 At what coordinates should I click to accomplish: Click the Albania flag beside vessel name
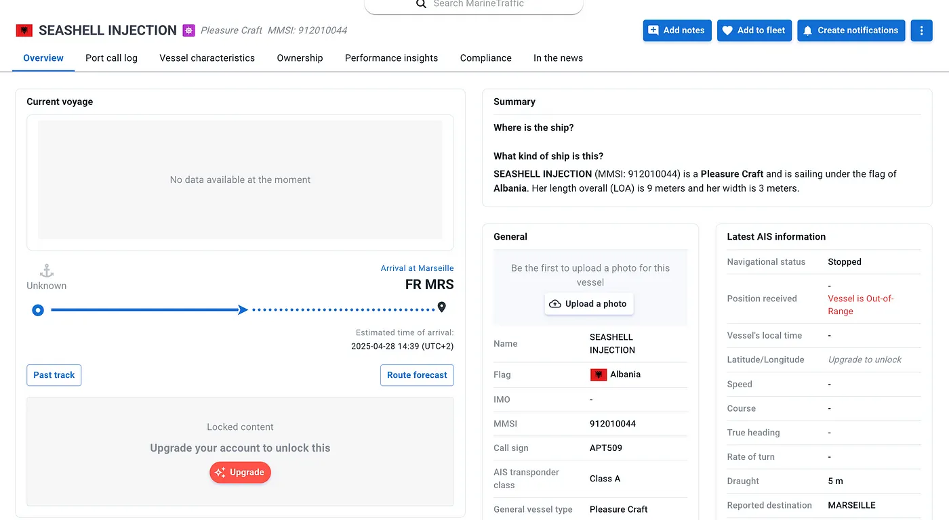pos(24,30)
